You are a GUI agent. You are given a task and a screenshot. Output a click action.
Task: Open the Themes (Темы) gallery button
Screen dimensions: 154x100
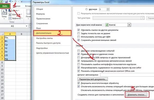(4, 14)
